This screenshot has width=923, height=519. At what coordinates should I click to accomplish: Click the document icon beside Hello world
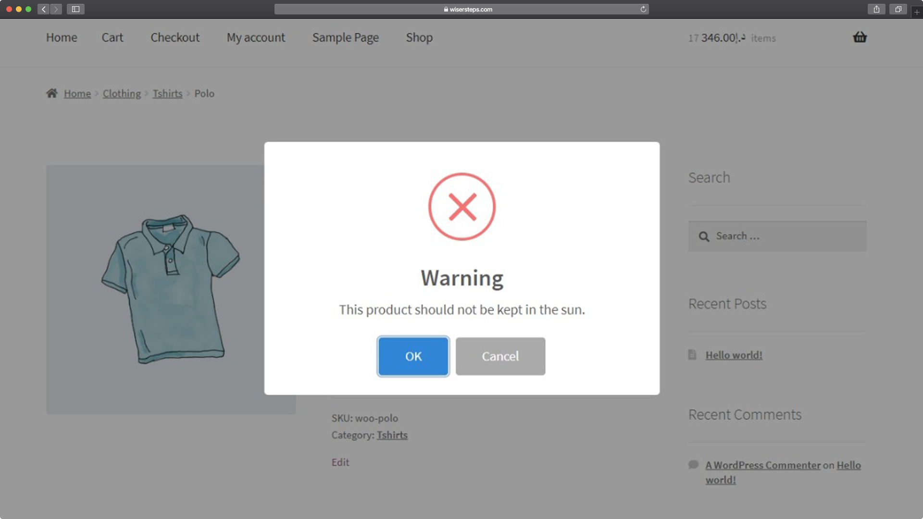click(692, 355)
